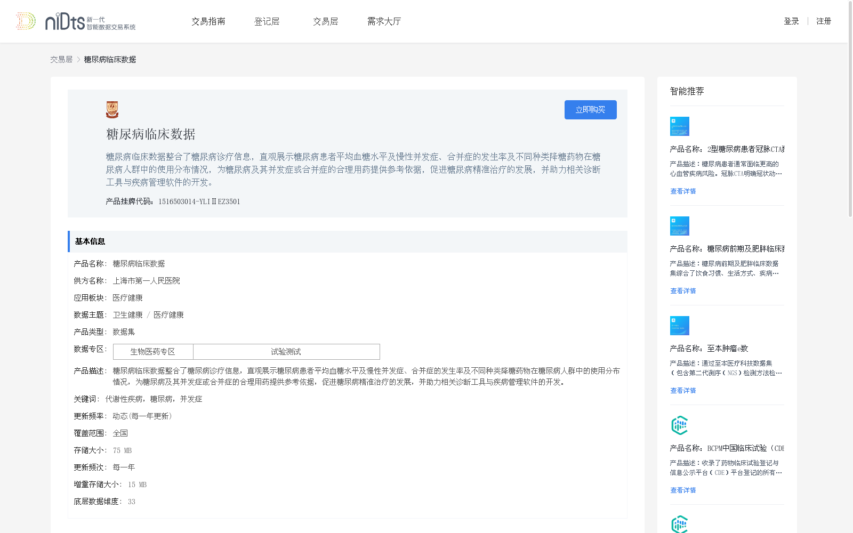Click the niDts site logo

click(90, 21)
